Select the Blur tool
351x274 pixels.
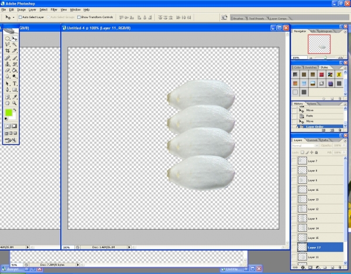(x=8, y=76)
